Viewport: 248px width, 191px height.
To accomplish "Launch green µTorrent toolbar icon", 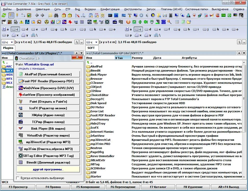I will pos(134,22).
